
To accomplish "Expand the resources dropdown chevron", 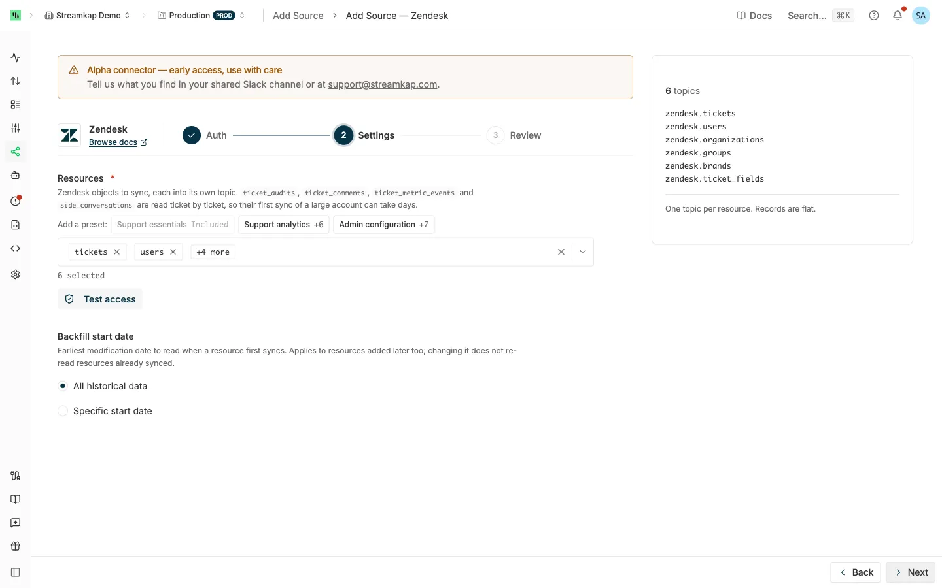I will pyautogui.click(x=583, y=252).
